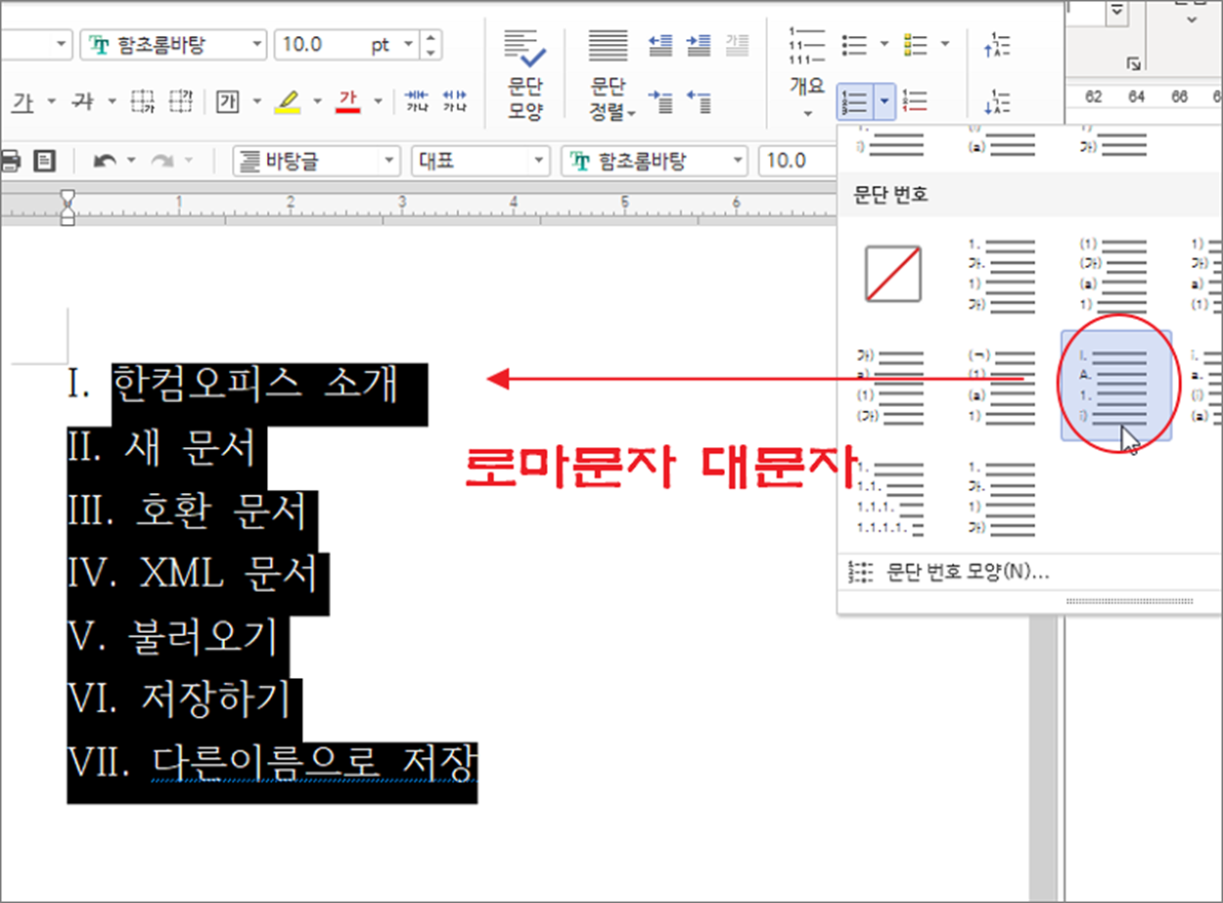Screen dimensions: 1223x903
Task: Click the underline 가 icon
Action: [x=23, y=101]
